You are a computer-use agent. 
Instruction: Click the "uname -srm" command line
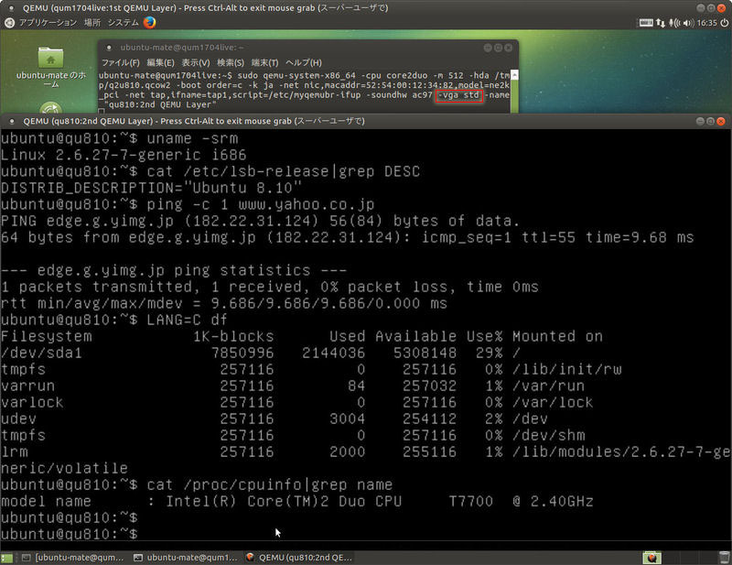(x=192, y=139)
